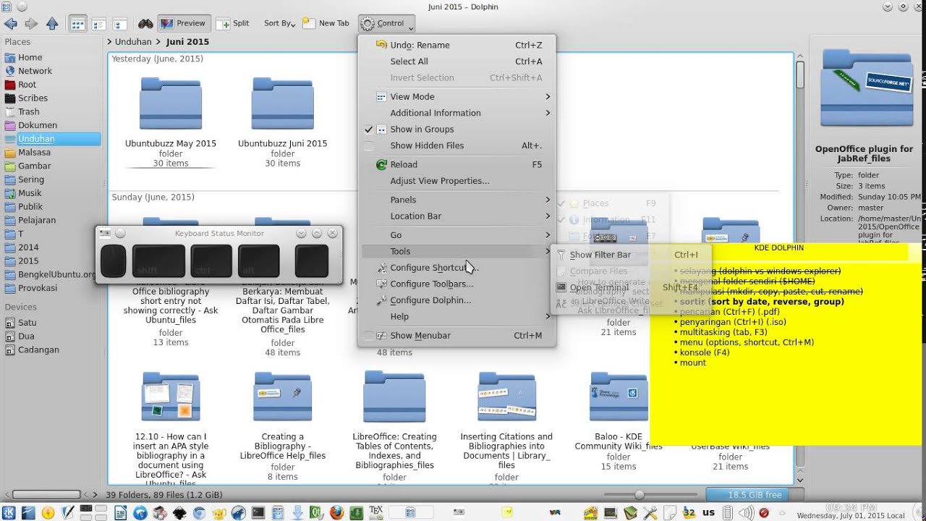This screenshot has height=521, width=926.
Task: Toggle the Preview toolbar button
Action: point(184,23)
